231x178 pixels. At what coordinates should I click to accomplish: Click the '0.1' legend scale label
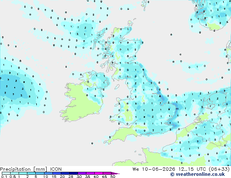pyautogui.click(x=4, y=177)
